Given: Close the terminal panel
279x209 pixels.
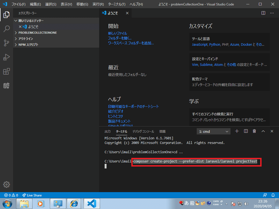Looking at the screenshot, I should coord(272,131).
